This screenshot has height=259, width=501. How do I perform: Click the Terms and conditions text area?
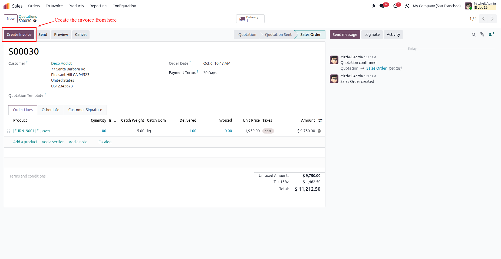click(29, 176)
